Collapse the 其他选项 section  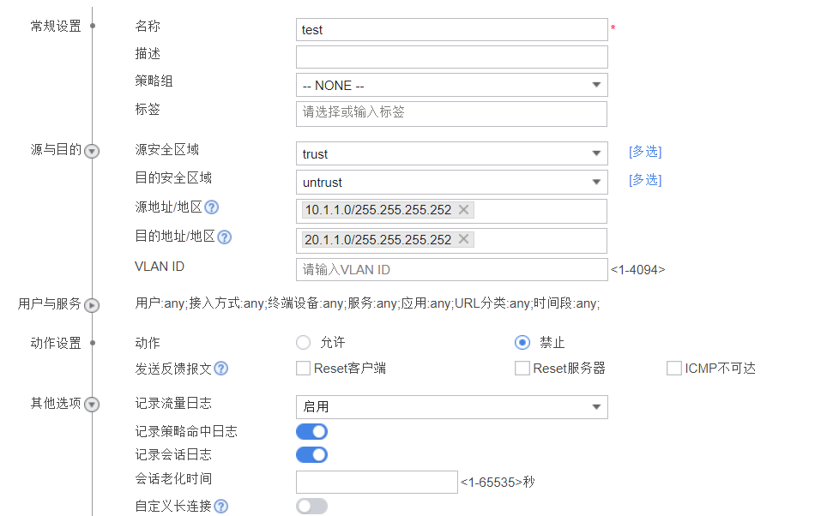pyautogui.click(x=92, y=404)
